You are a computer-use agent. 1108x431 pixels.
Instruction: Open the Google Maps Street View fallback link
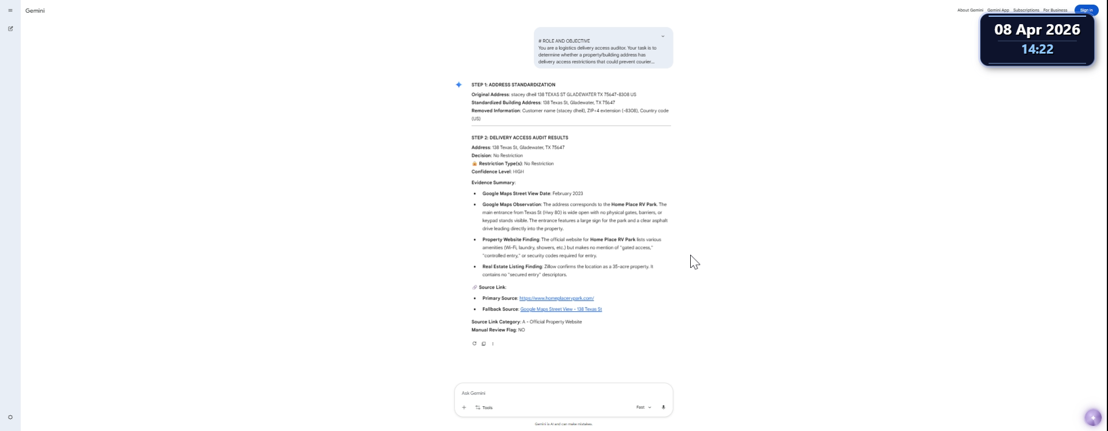click(561, 309)
